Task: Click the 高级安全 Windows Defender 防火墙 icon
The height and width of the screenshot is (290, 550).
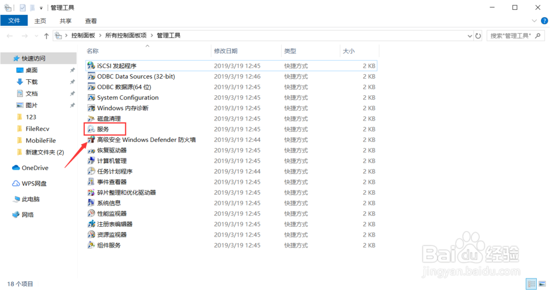Action: [91, 139]
